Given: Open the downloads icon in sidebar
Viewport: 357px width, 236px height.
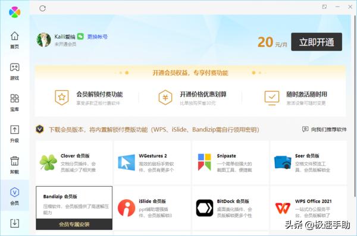Looking at the screenshot, I should pos(14,224).
